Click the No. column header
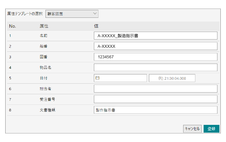226x142 pixels. click(x=13, y=26)
